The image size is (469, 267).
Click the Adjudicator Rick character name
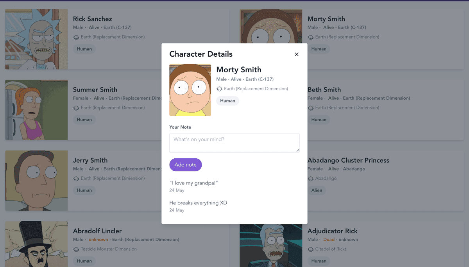(x=332, y=231)
